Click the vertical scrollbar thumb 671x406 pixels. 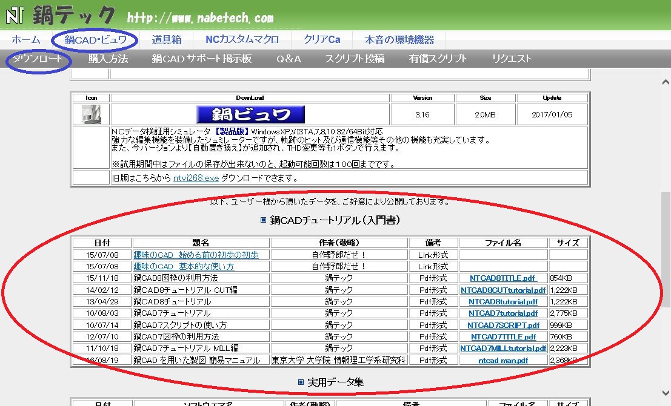coord(666,249)
